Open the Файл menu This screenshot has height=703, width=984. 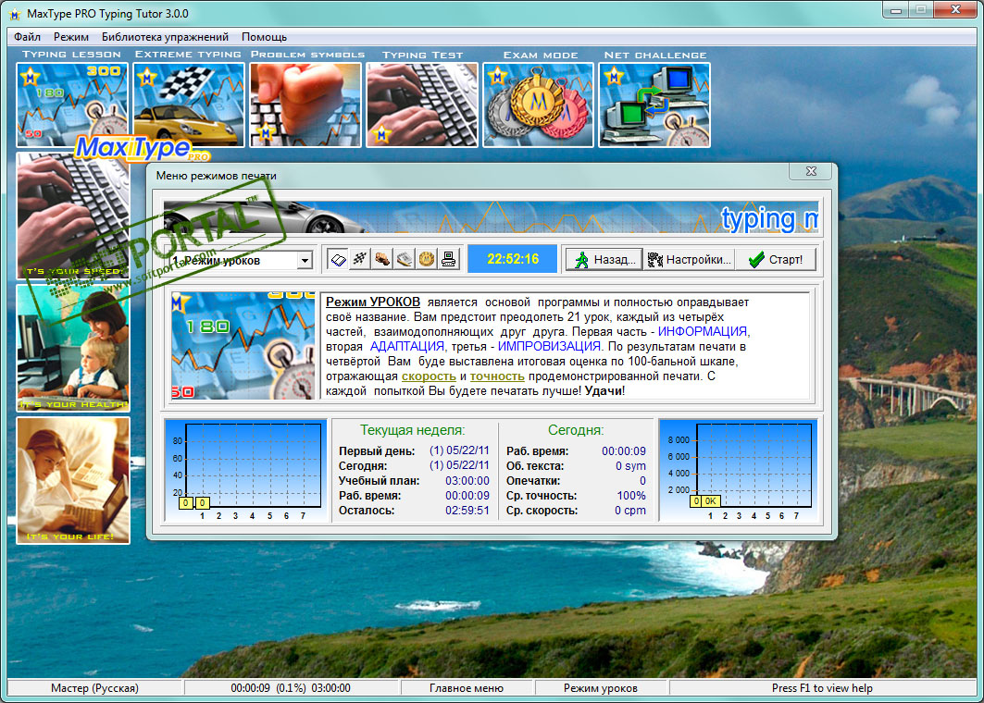coord(27,37)
